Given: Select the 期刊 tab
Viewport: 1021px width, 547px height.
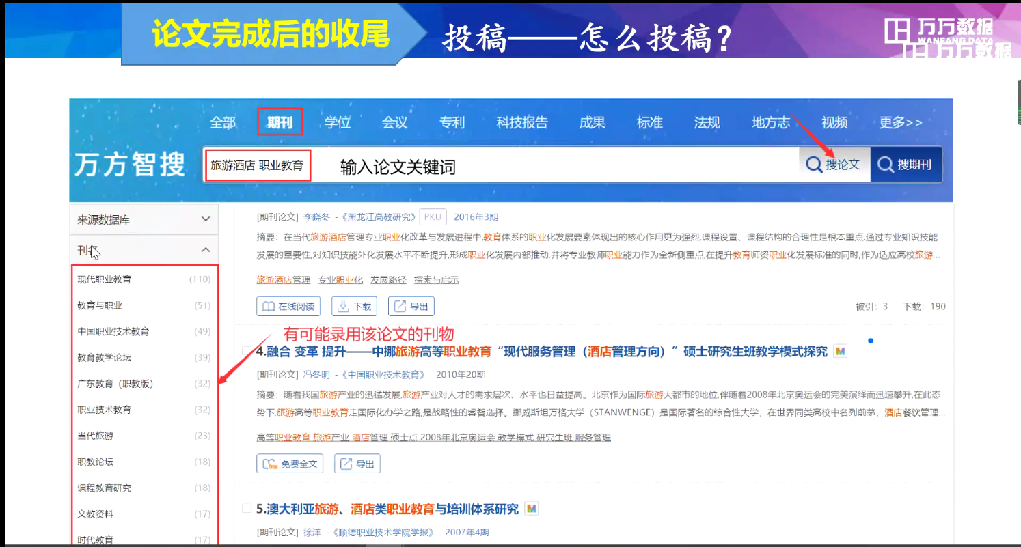Looking at the screenshot, I should pyautogui.click(x=280, y=122).
